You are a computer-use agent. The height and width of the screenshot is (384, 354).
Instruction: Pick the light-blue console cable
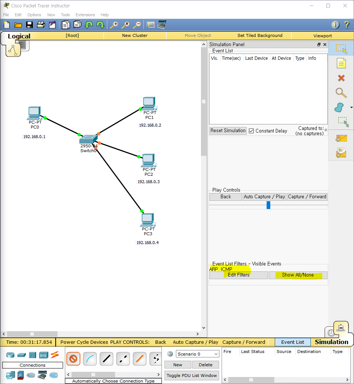[x=90, y=359]
